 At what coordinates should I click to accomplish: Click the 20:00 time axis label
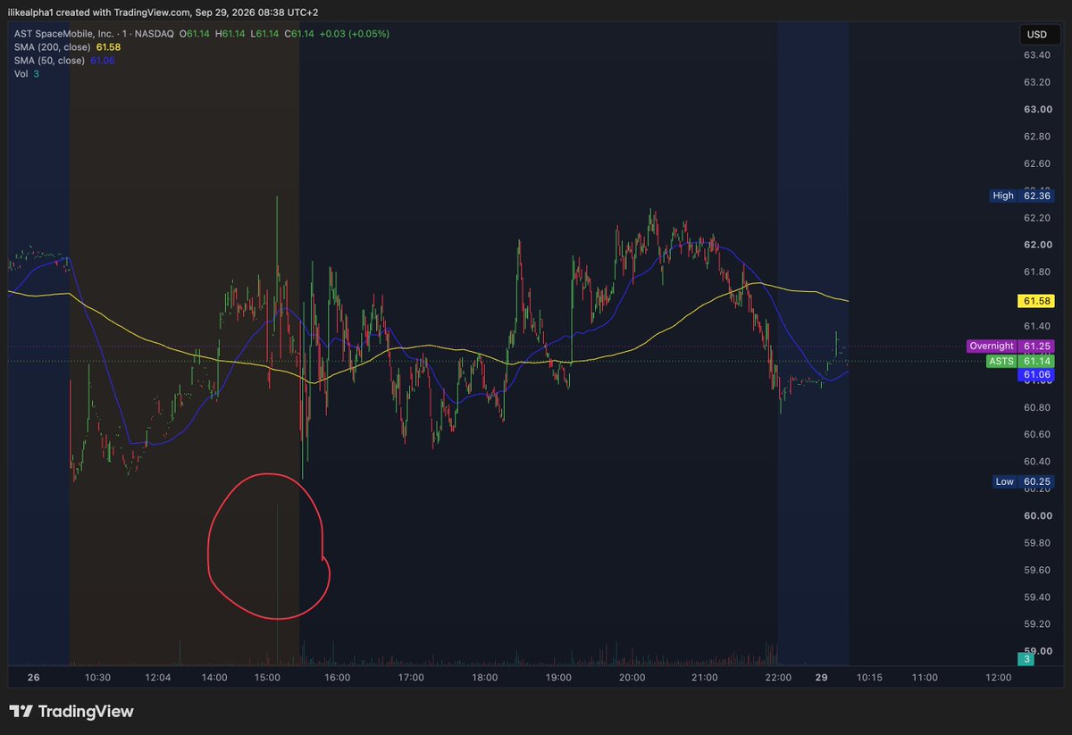pos(632,678)
